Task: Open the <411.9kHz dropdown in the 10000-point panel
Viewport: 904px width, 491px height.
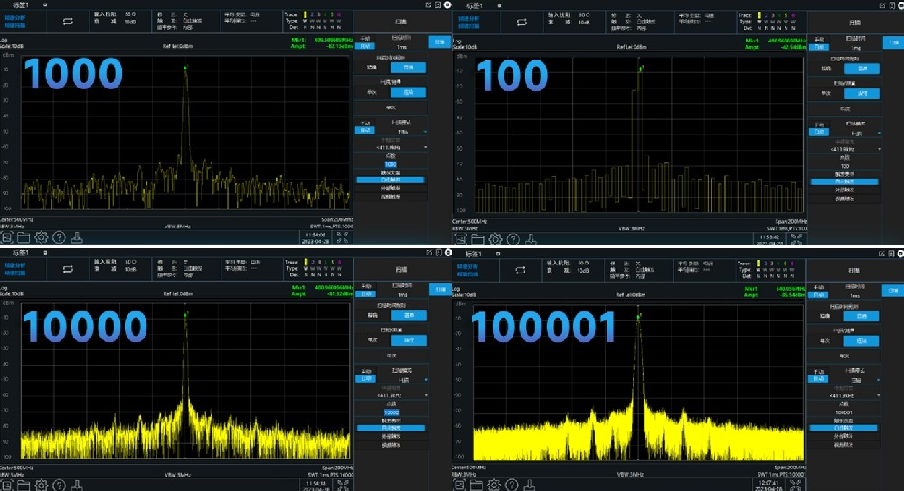Action: click(x=400, y=395)
